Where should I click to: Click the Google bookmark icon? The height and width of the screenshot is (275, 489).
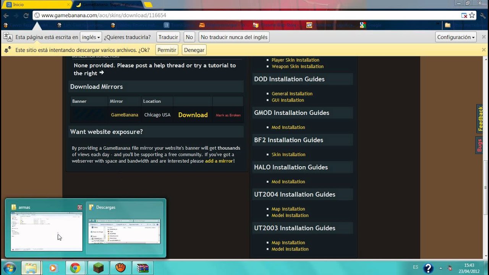363,25
